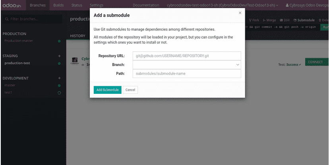Screen dimensions: 329x165
Task: Click the Fork branch icon
Action: coord(250,20)
